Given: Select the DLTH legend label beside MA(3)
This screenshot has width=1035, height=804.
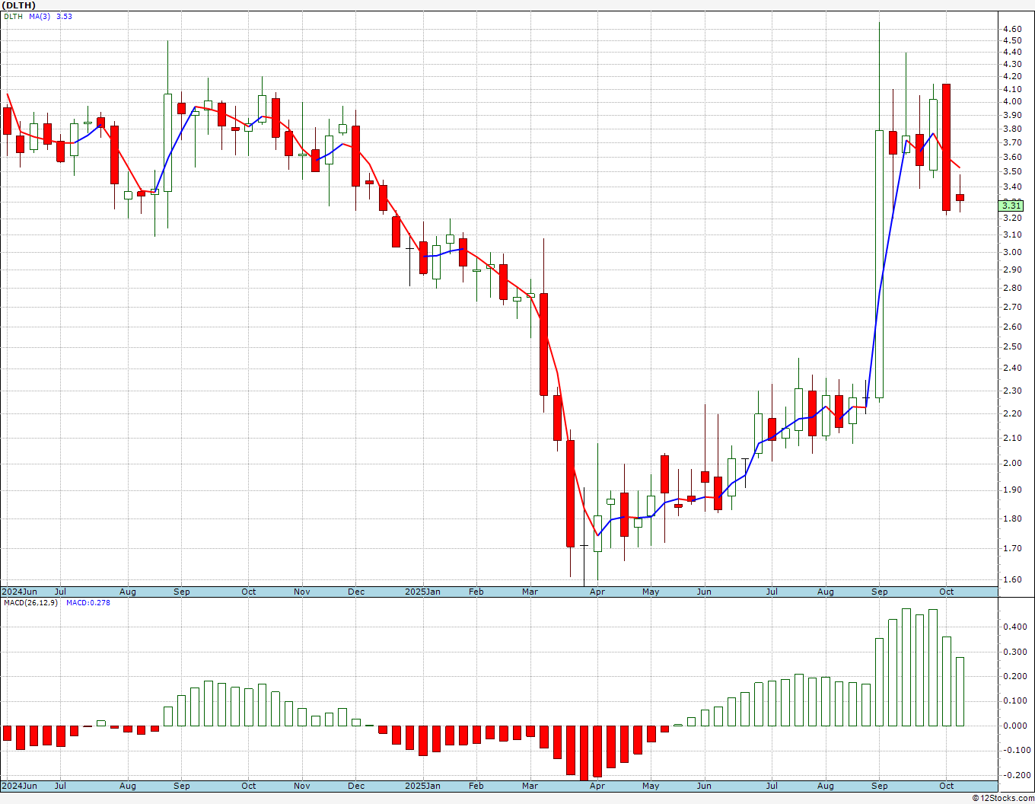Looking at the screenshot, I should click(x=13, y=16).
